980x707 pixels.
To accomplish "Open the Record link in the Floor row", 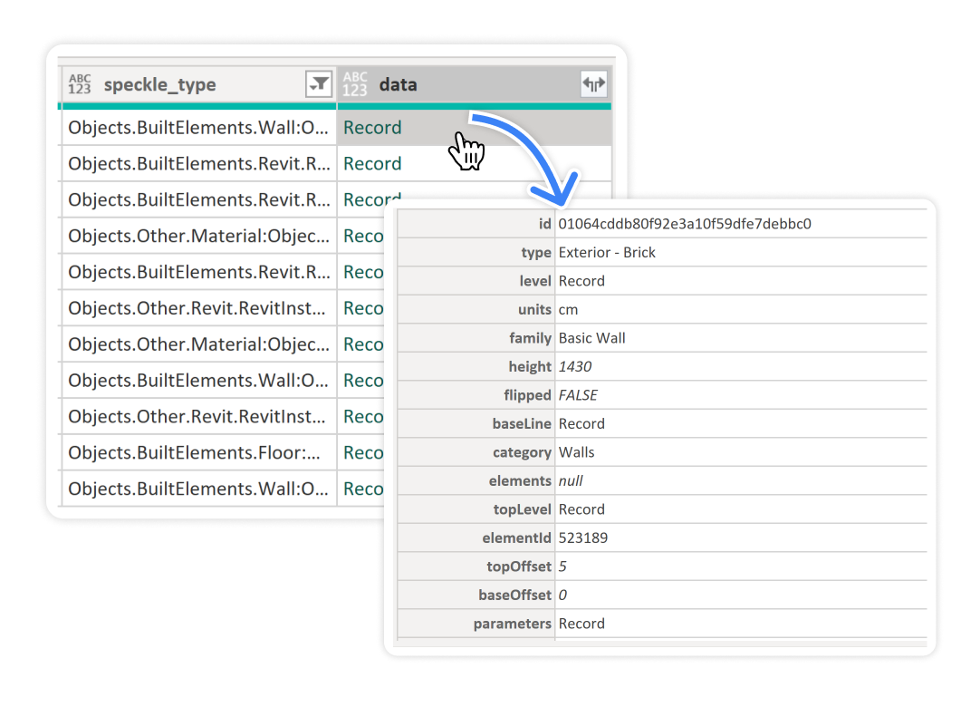I will pyautogui.click(x=363, y=453).
